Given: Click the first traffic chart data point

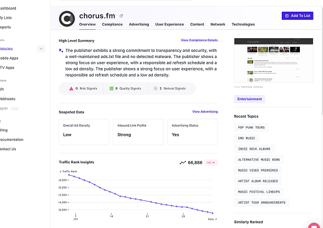Looking at the screenshot, I should click(x=69, y=175).
